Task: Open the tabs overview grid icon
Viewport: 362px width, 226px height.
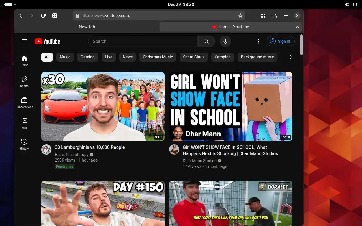Action: pyautogui.click(x=263, y=16)
